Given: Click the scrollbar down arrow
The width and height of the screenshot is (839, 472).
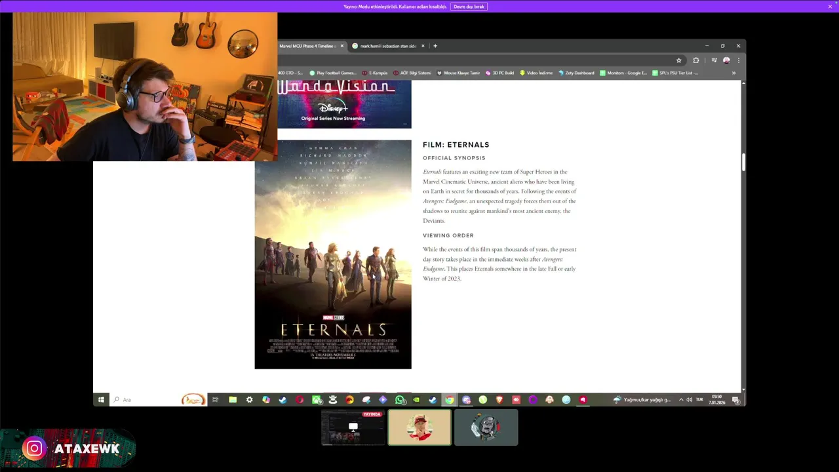Looking at the screenshot, I should (x=743, y=389).
